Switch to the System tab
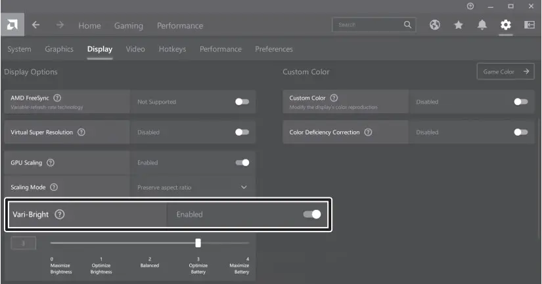Screen dimensions: 542x284 click(19, 49)
